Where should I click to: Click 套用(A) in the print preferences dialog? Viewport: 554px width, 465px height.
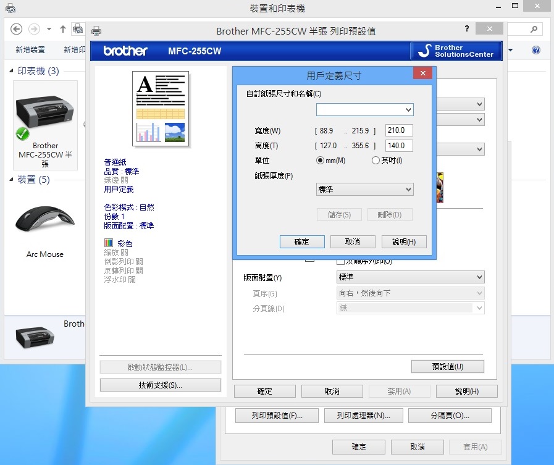(399, 391)
